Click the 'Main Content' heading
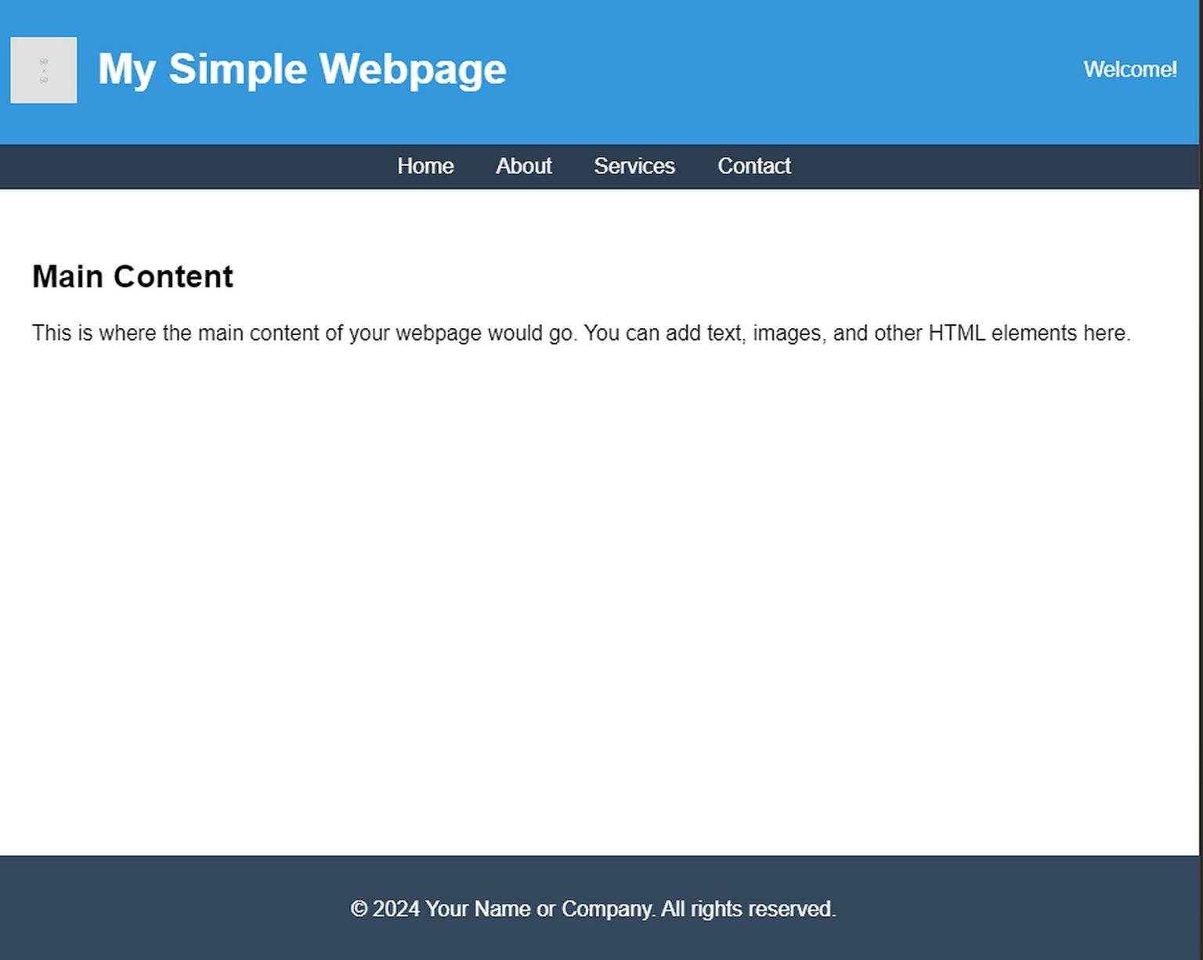The width and height of the screenshot is (1203, 960). coord(132,277)
